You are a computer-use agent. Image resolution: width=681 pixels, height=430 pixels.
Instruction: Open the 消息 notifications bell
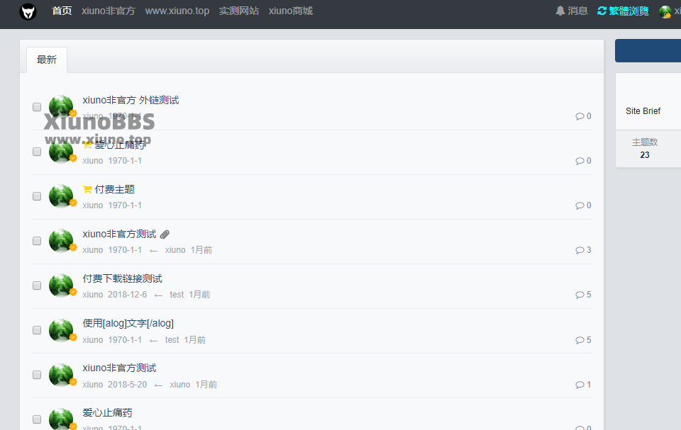tap(572, 11)
